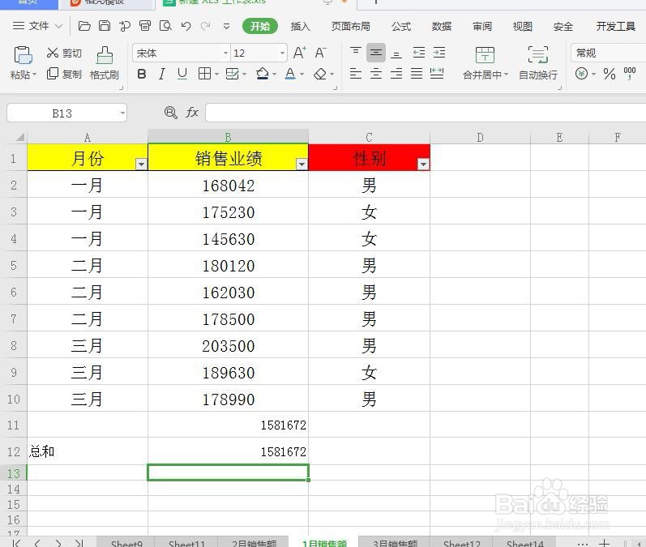This screenshot has width=646, height=547.
Task: Toggle underline formatting
Action: pos(182,74)
